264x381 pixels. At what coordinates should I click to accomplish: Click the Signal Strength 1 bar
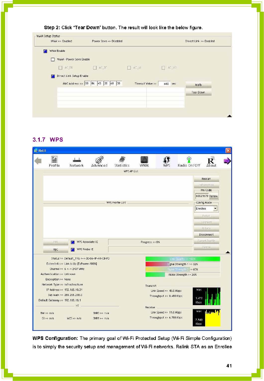pos(183,264)
